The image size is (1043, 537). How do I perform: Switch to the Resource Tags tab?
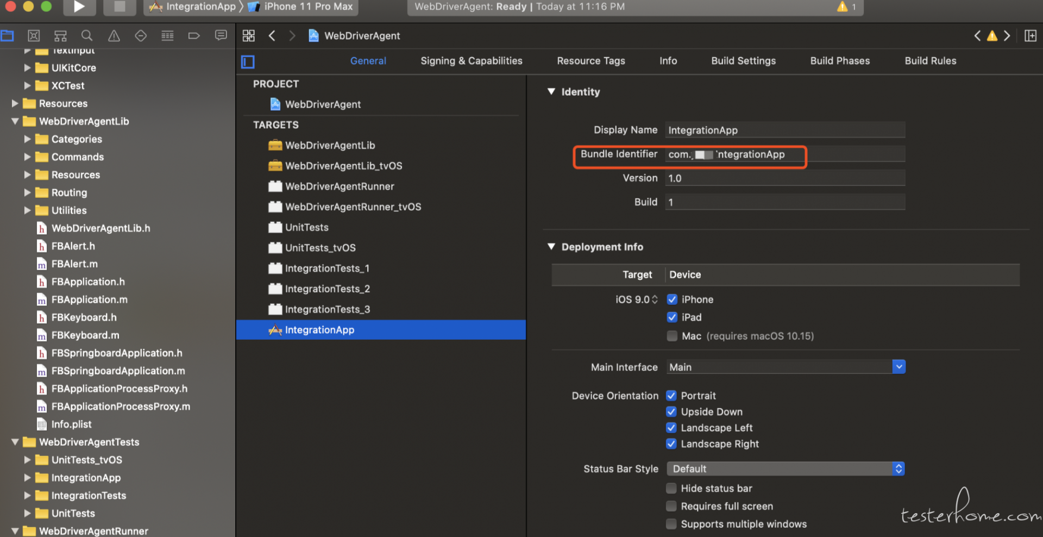(x=591, y=61)
